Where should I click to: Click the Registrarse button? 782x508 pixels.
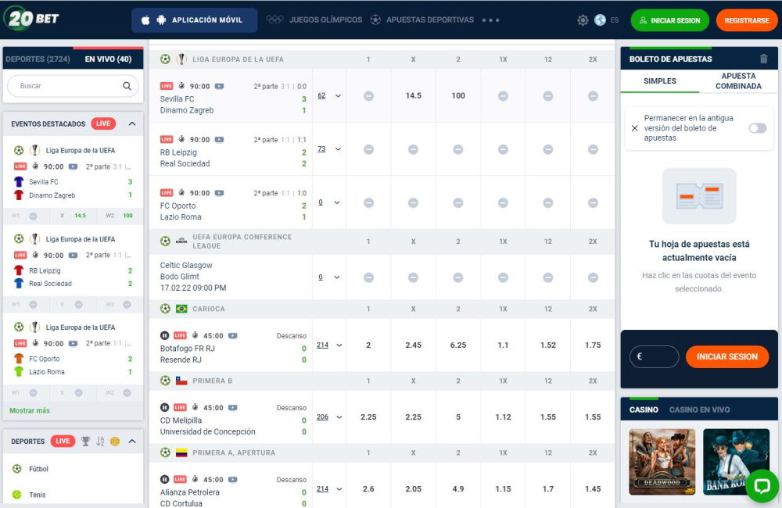747,20
